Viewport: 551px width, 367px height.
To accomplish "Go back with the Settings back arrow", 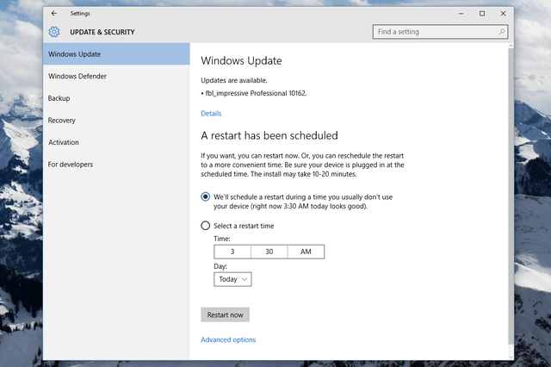I will coord(53,14).
